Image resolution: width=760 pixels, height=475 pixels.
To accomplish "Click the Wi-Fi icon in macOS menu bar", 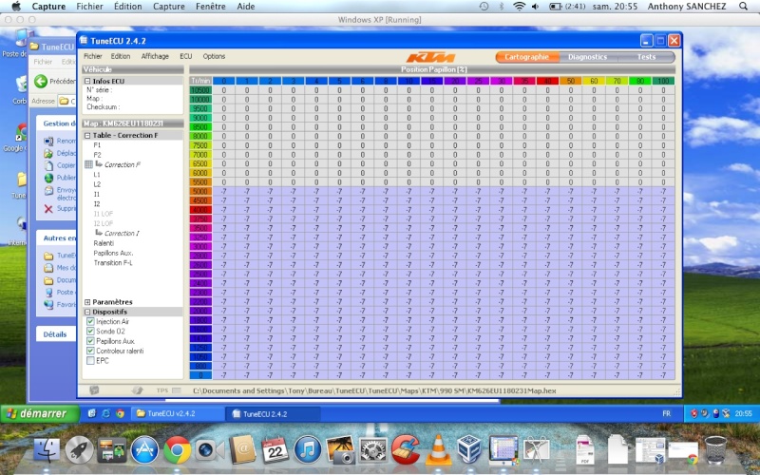I will 519,7.
